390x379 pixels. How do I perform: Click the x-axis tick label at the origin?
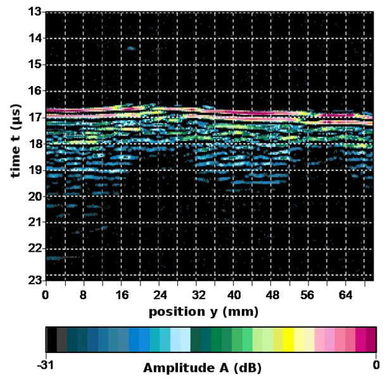pyautogui.click(x=46, y=294)
